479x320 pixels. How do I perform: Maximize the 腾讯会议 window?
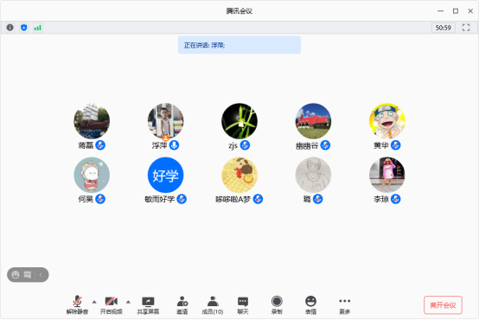pyautogui.click(x=456, y=11)
